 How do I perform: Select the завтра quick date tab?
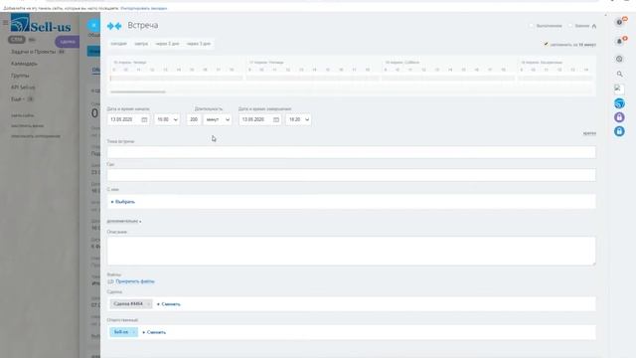[x=141, y=44]
